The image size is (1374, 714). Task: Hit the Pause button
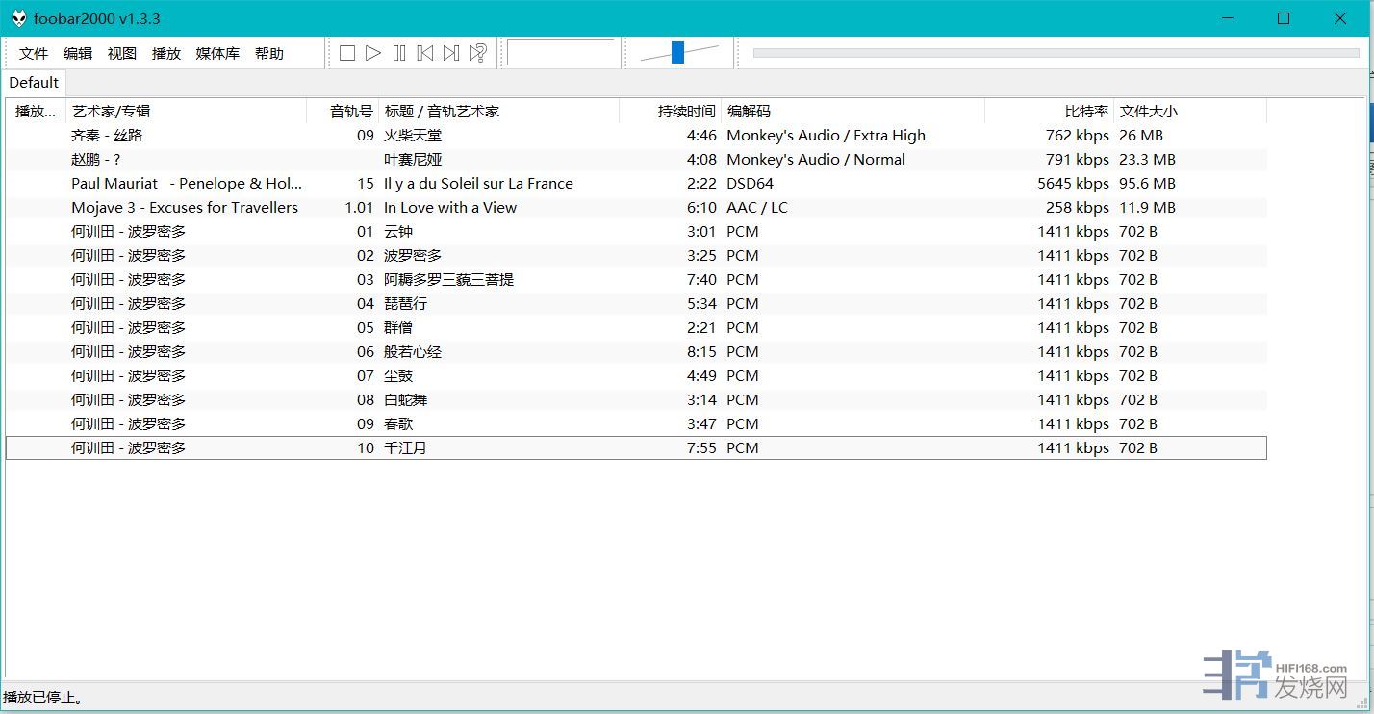pos(399,54)
